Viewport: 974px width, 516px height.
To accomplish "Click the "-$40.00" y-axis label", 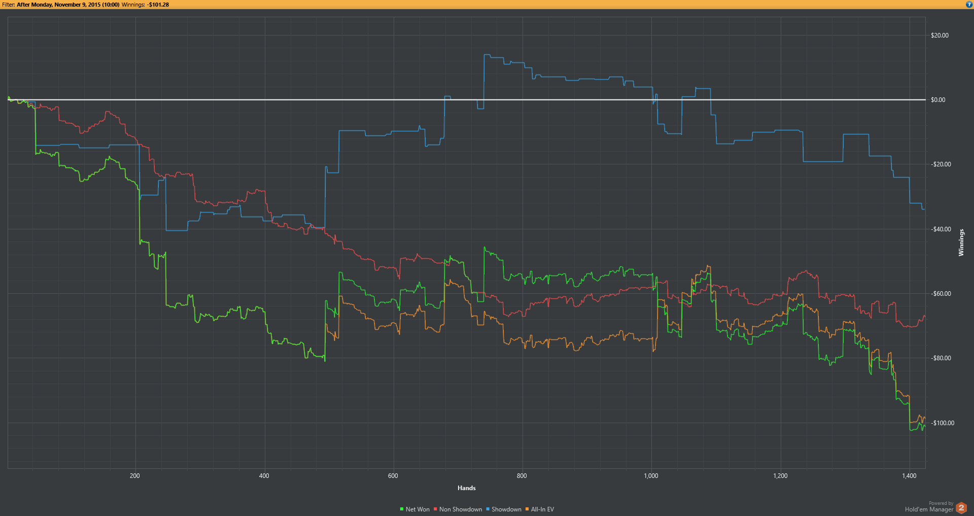I will [x=941, y=229].
